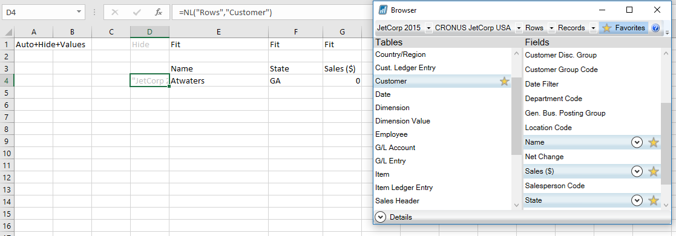Select the Location Code field
Viewport: 676px width, 236px height.
tap(592, 128)
